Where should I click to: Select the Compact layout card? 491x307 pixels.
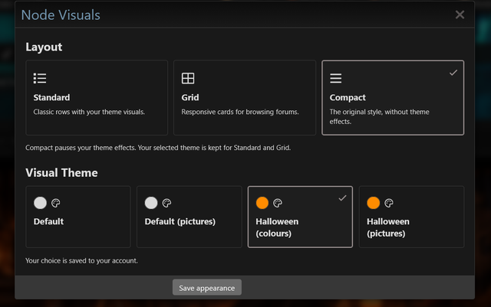[x=393, y=97]
